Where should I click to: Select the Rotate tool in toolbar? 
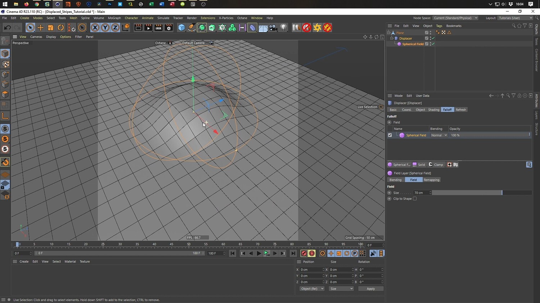pos(61,28)
